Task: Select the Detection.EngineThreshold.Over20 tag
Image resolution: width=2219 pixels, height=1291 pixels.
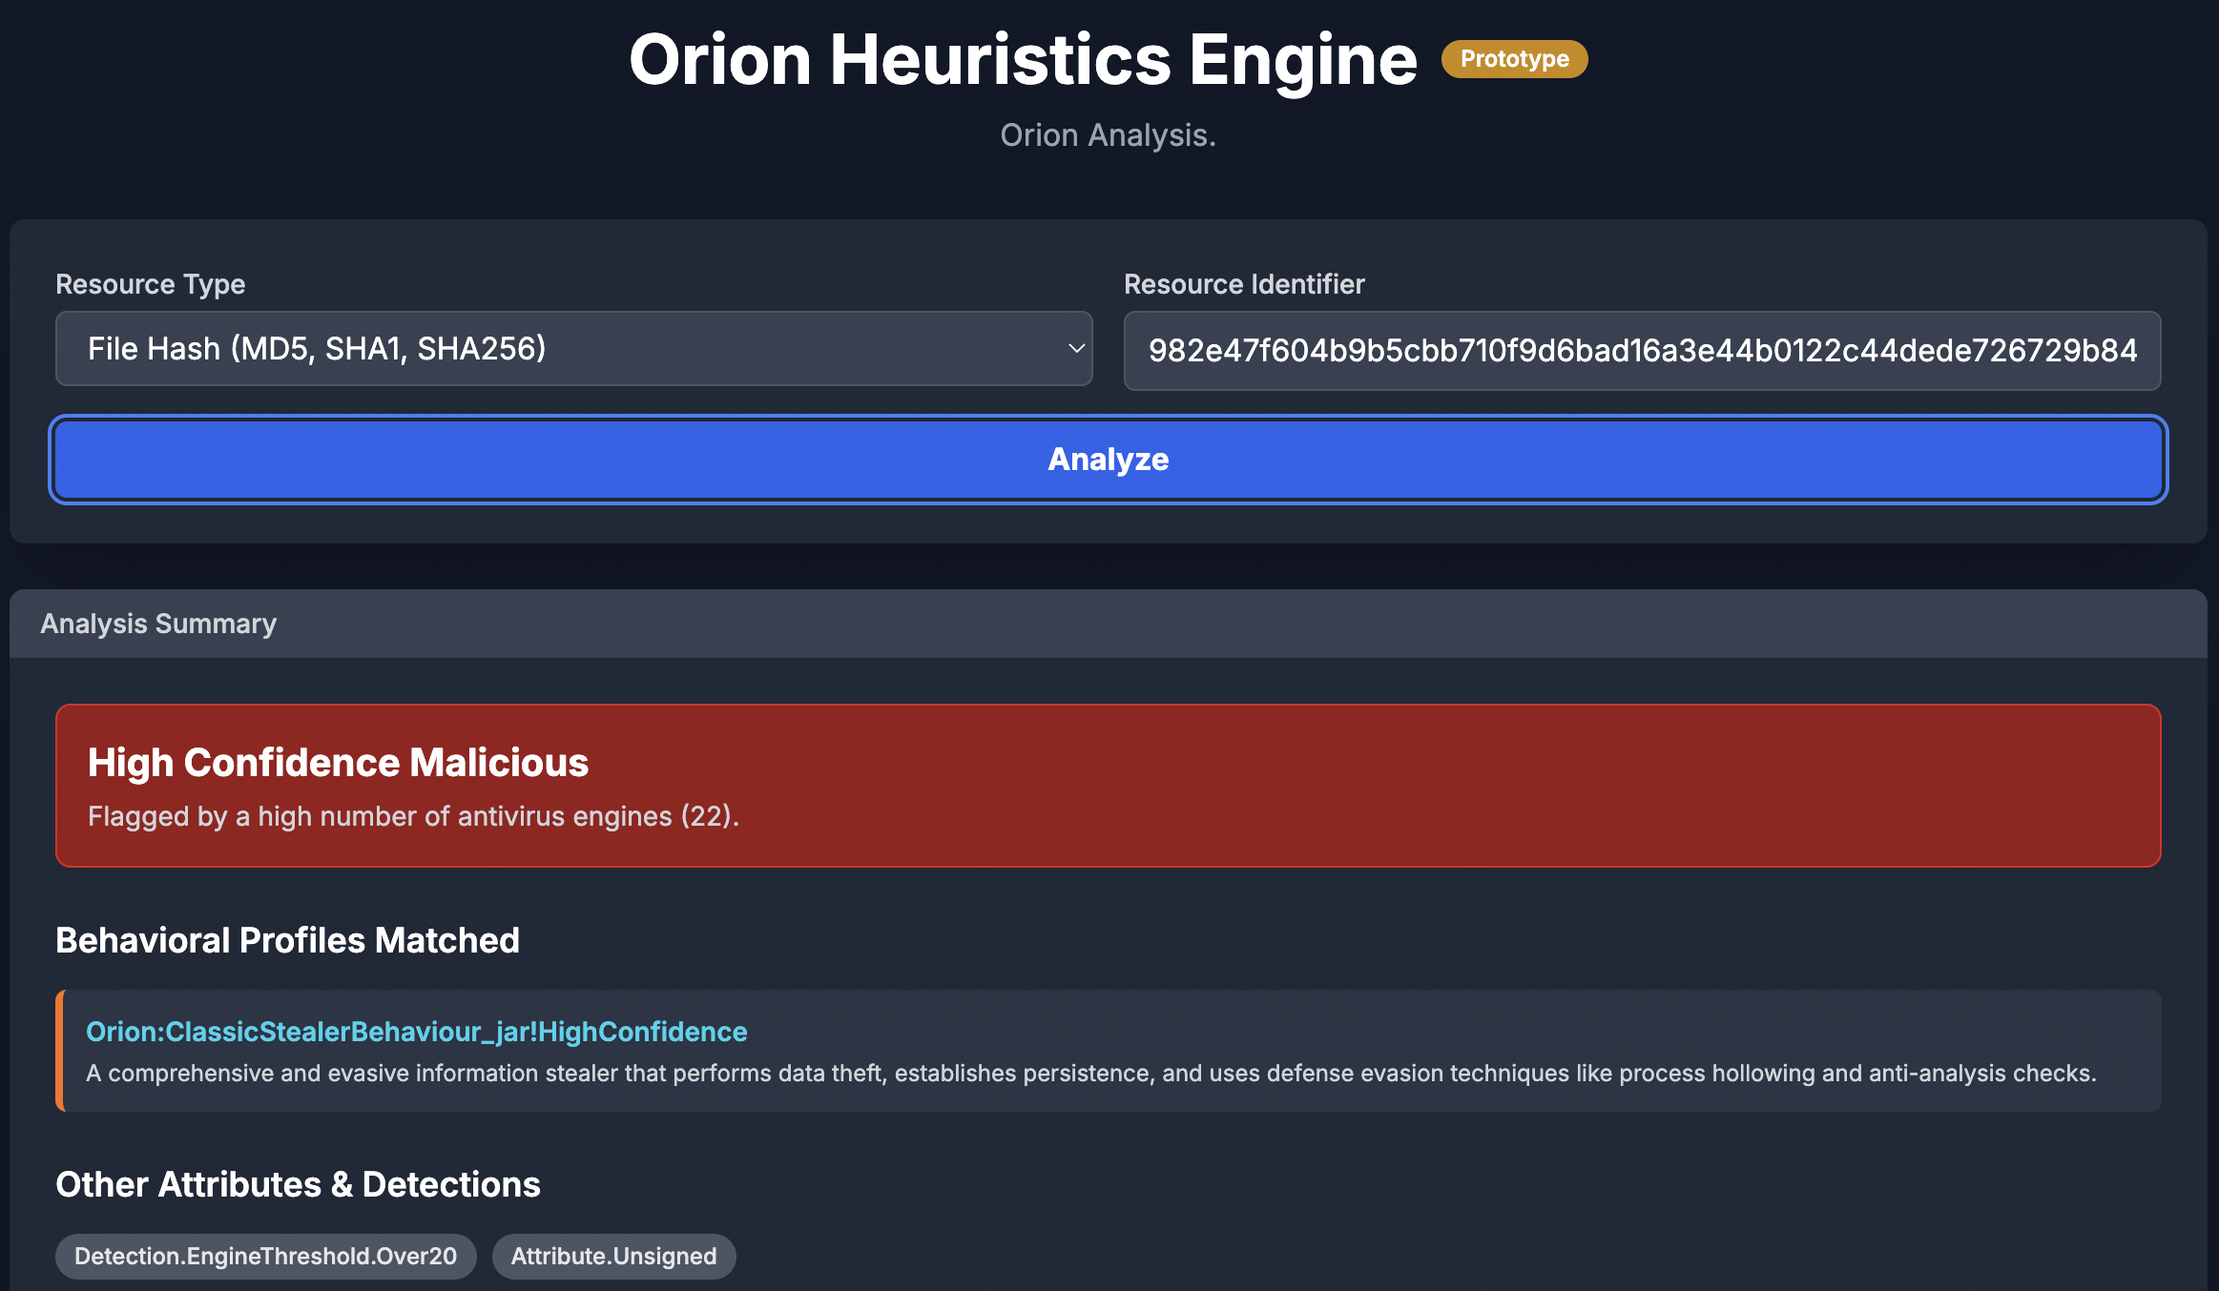Action: (x=265, y=1257)
